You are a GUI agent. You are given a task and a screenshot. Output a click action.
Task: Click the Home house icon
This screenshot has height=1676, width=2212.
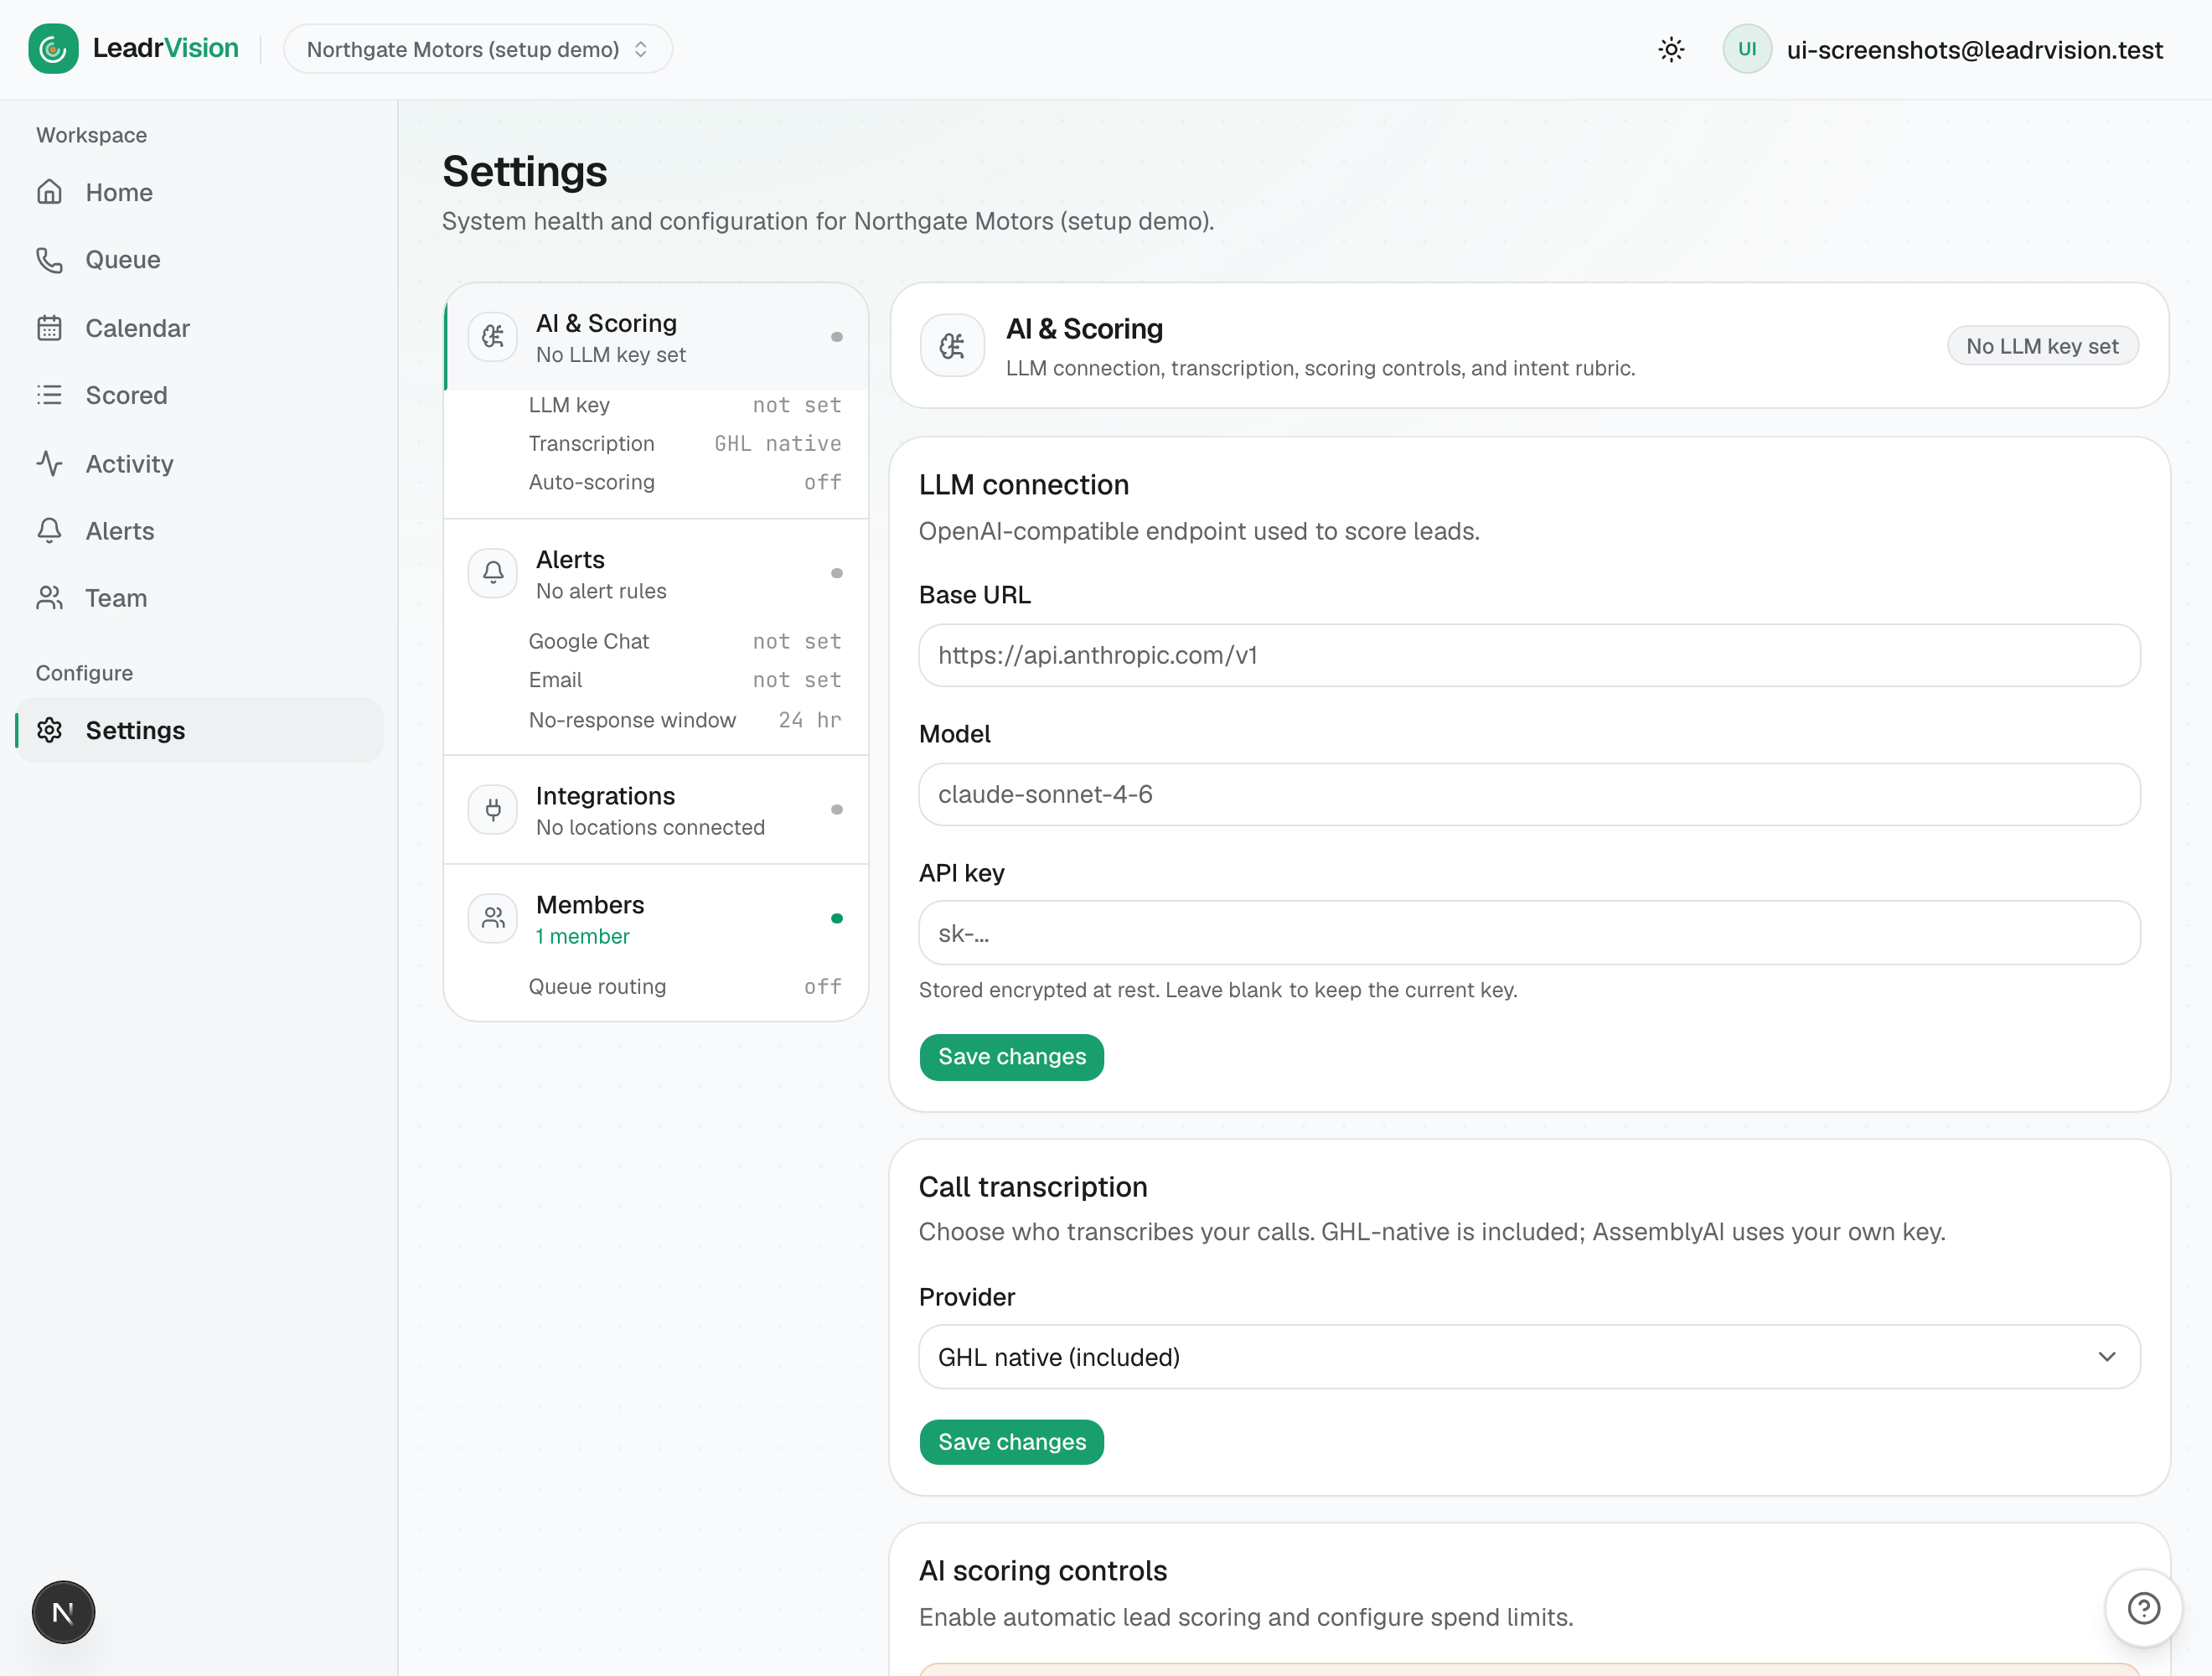50,192
